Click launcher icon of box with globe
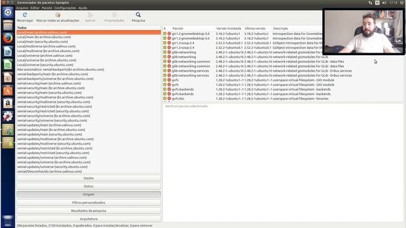 [x=8, y=129]
